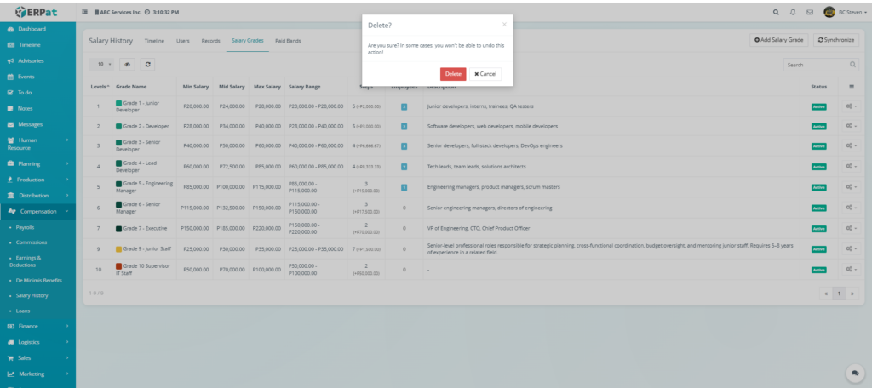This screenshot has width=872, height=388.
Task: Open the chat bubble widget
Action: tap(855, 373)
